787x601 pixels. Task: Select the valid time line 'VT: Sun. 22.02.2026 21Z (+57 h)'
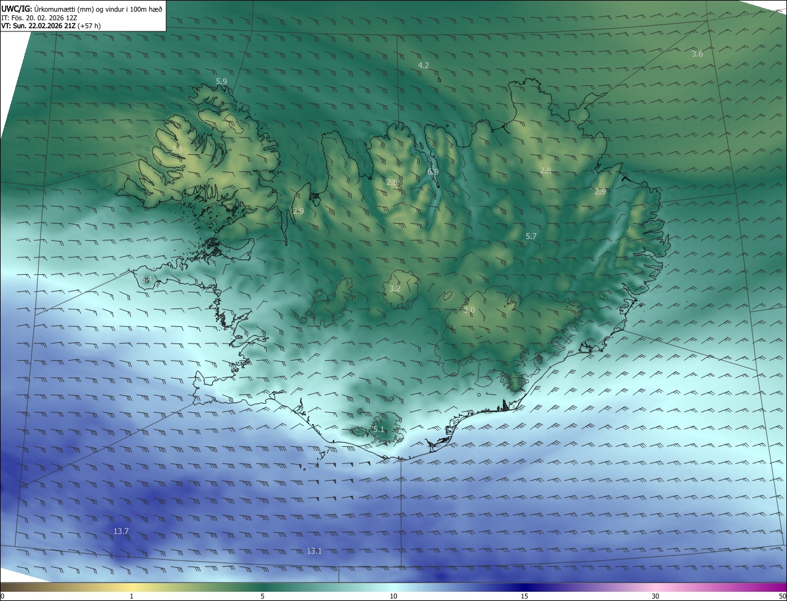(x=51, y=26)
